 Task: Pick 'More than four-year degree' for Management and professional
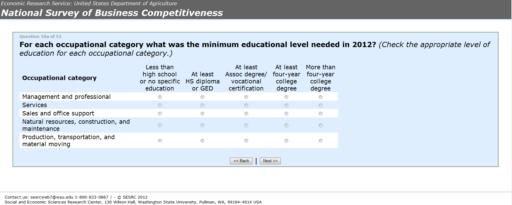pos(321,97)
